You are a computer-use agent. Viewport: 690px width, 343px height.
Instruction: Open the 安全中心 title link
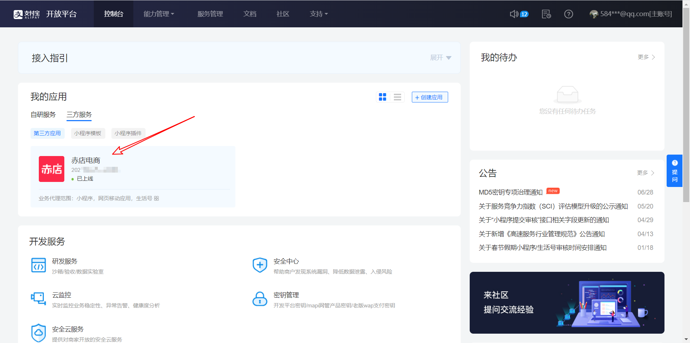pos(286,261)
